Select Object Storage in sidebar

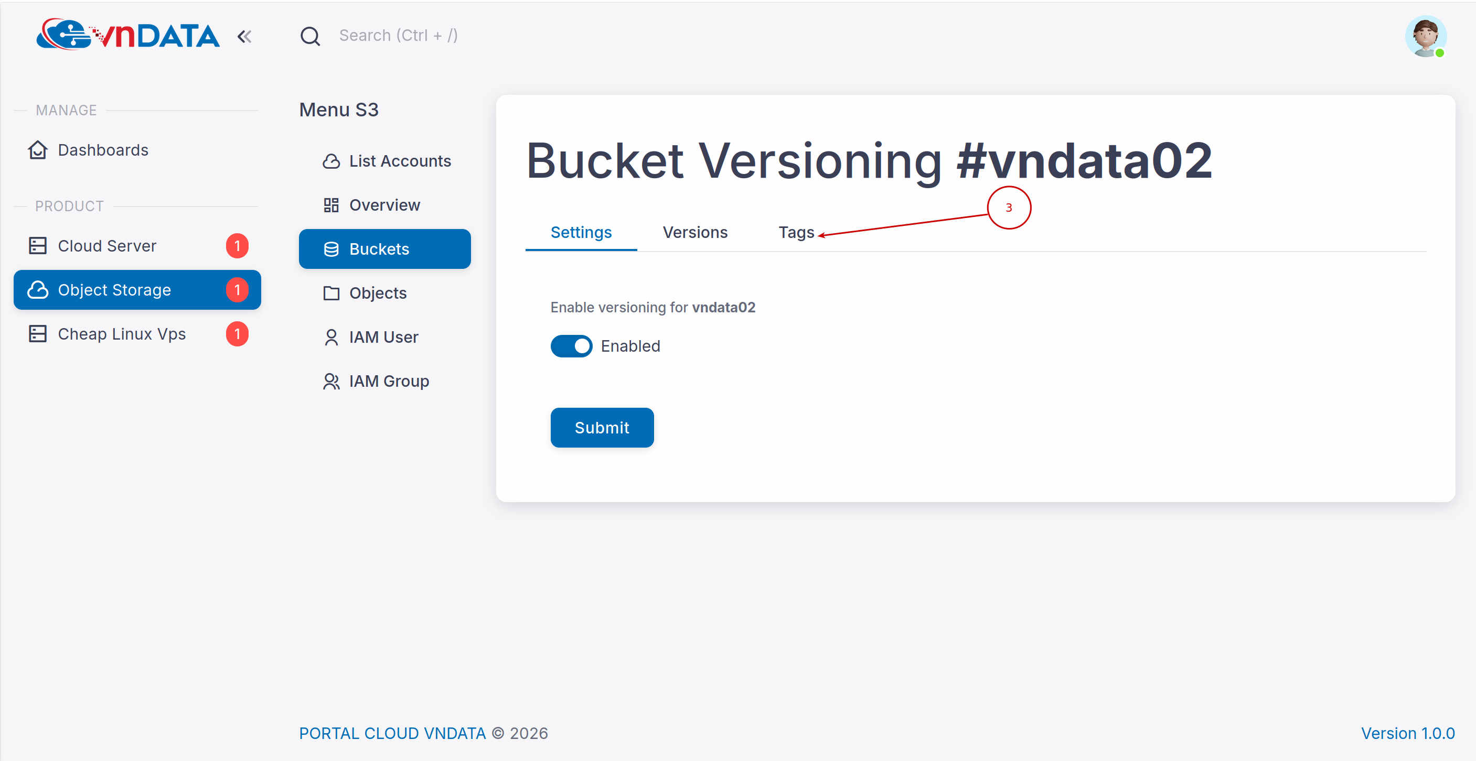click(114, 290)
